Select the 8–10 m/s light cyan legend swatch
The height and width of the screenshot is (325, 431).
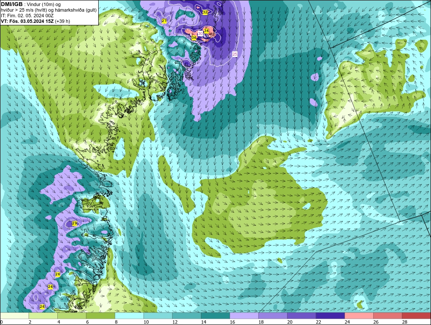(x=129, y=316)
